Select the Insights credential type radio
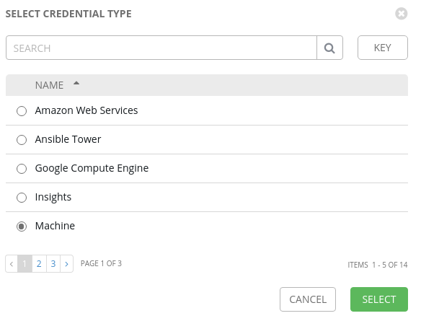Screen dimensions: 421x321 point(22,198)
